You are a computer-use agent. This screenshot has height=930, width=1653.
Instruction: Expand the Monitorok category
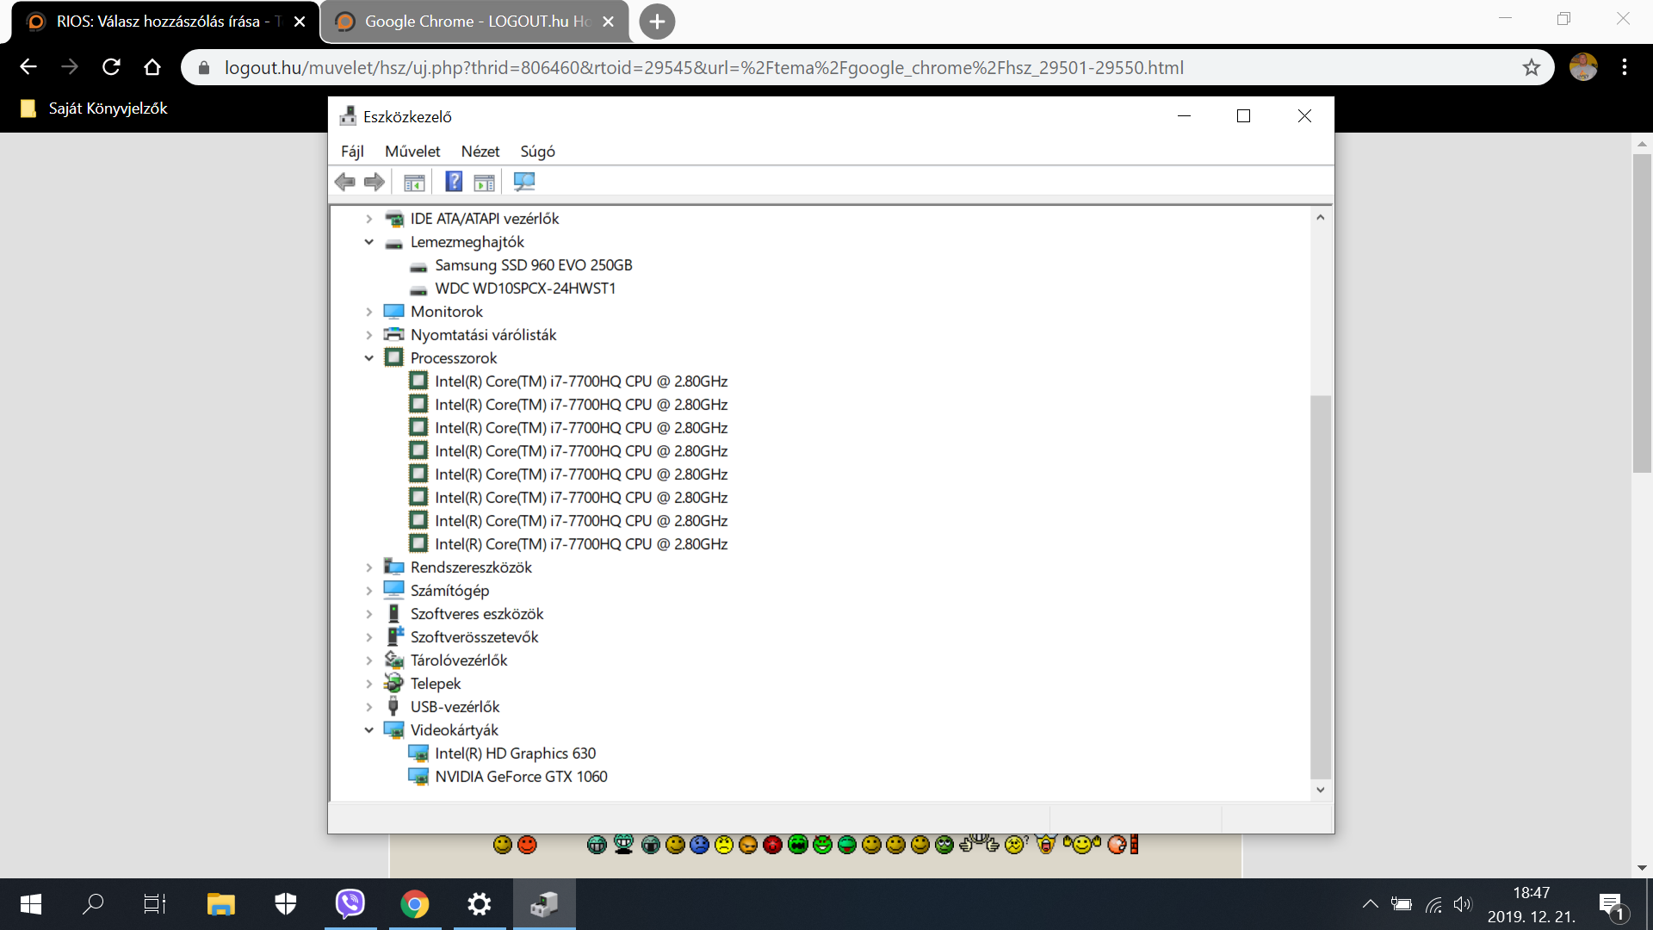pyautogui.click(x=369, y=312)
